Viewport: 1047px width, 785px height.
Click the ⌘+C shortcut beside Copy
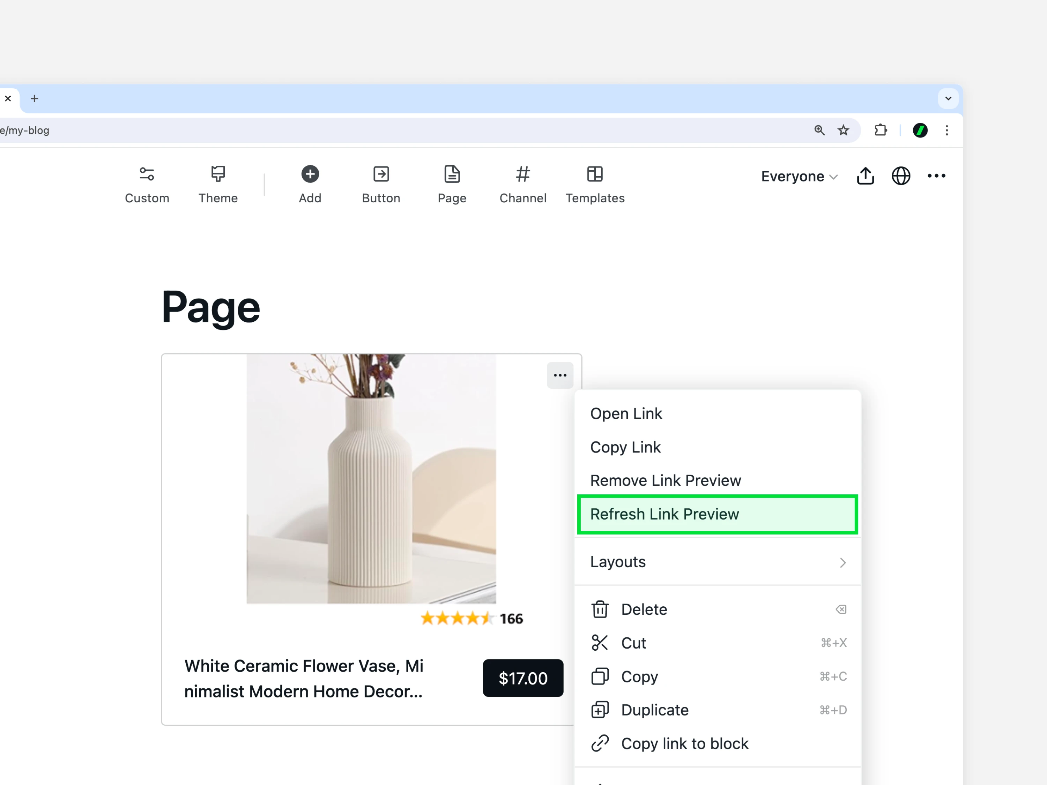pos(833,676)
